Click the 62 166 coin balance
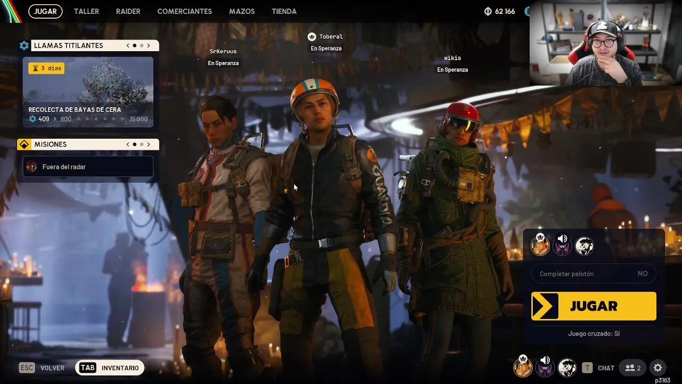The width and height of the screenshot is (682, 384). pyautogui.click(x=505, y=11)
